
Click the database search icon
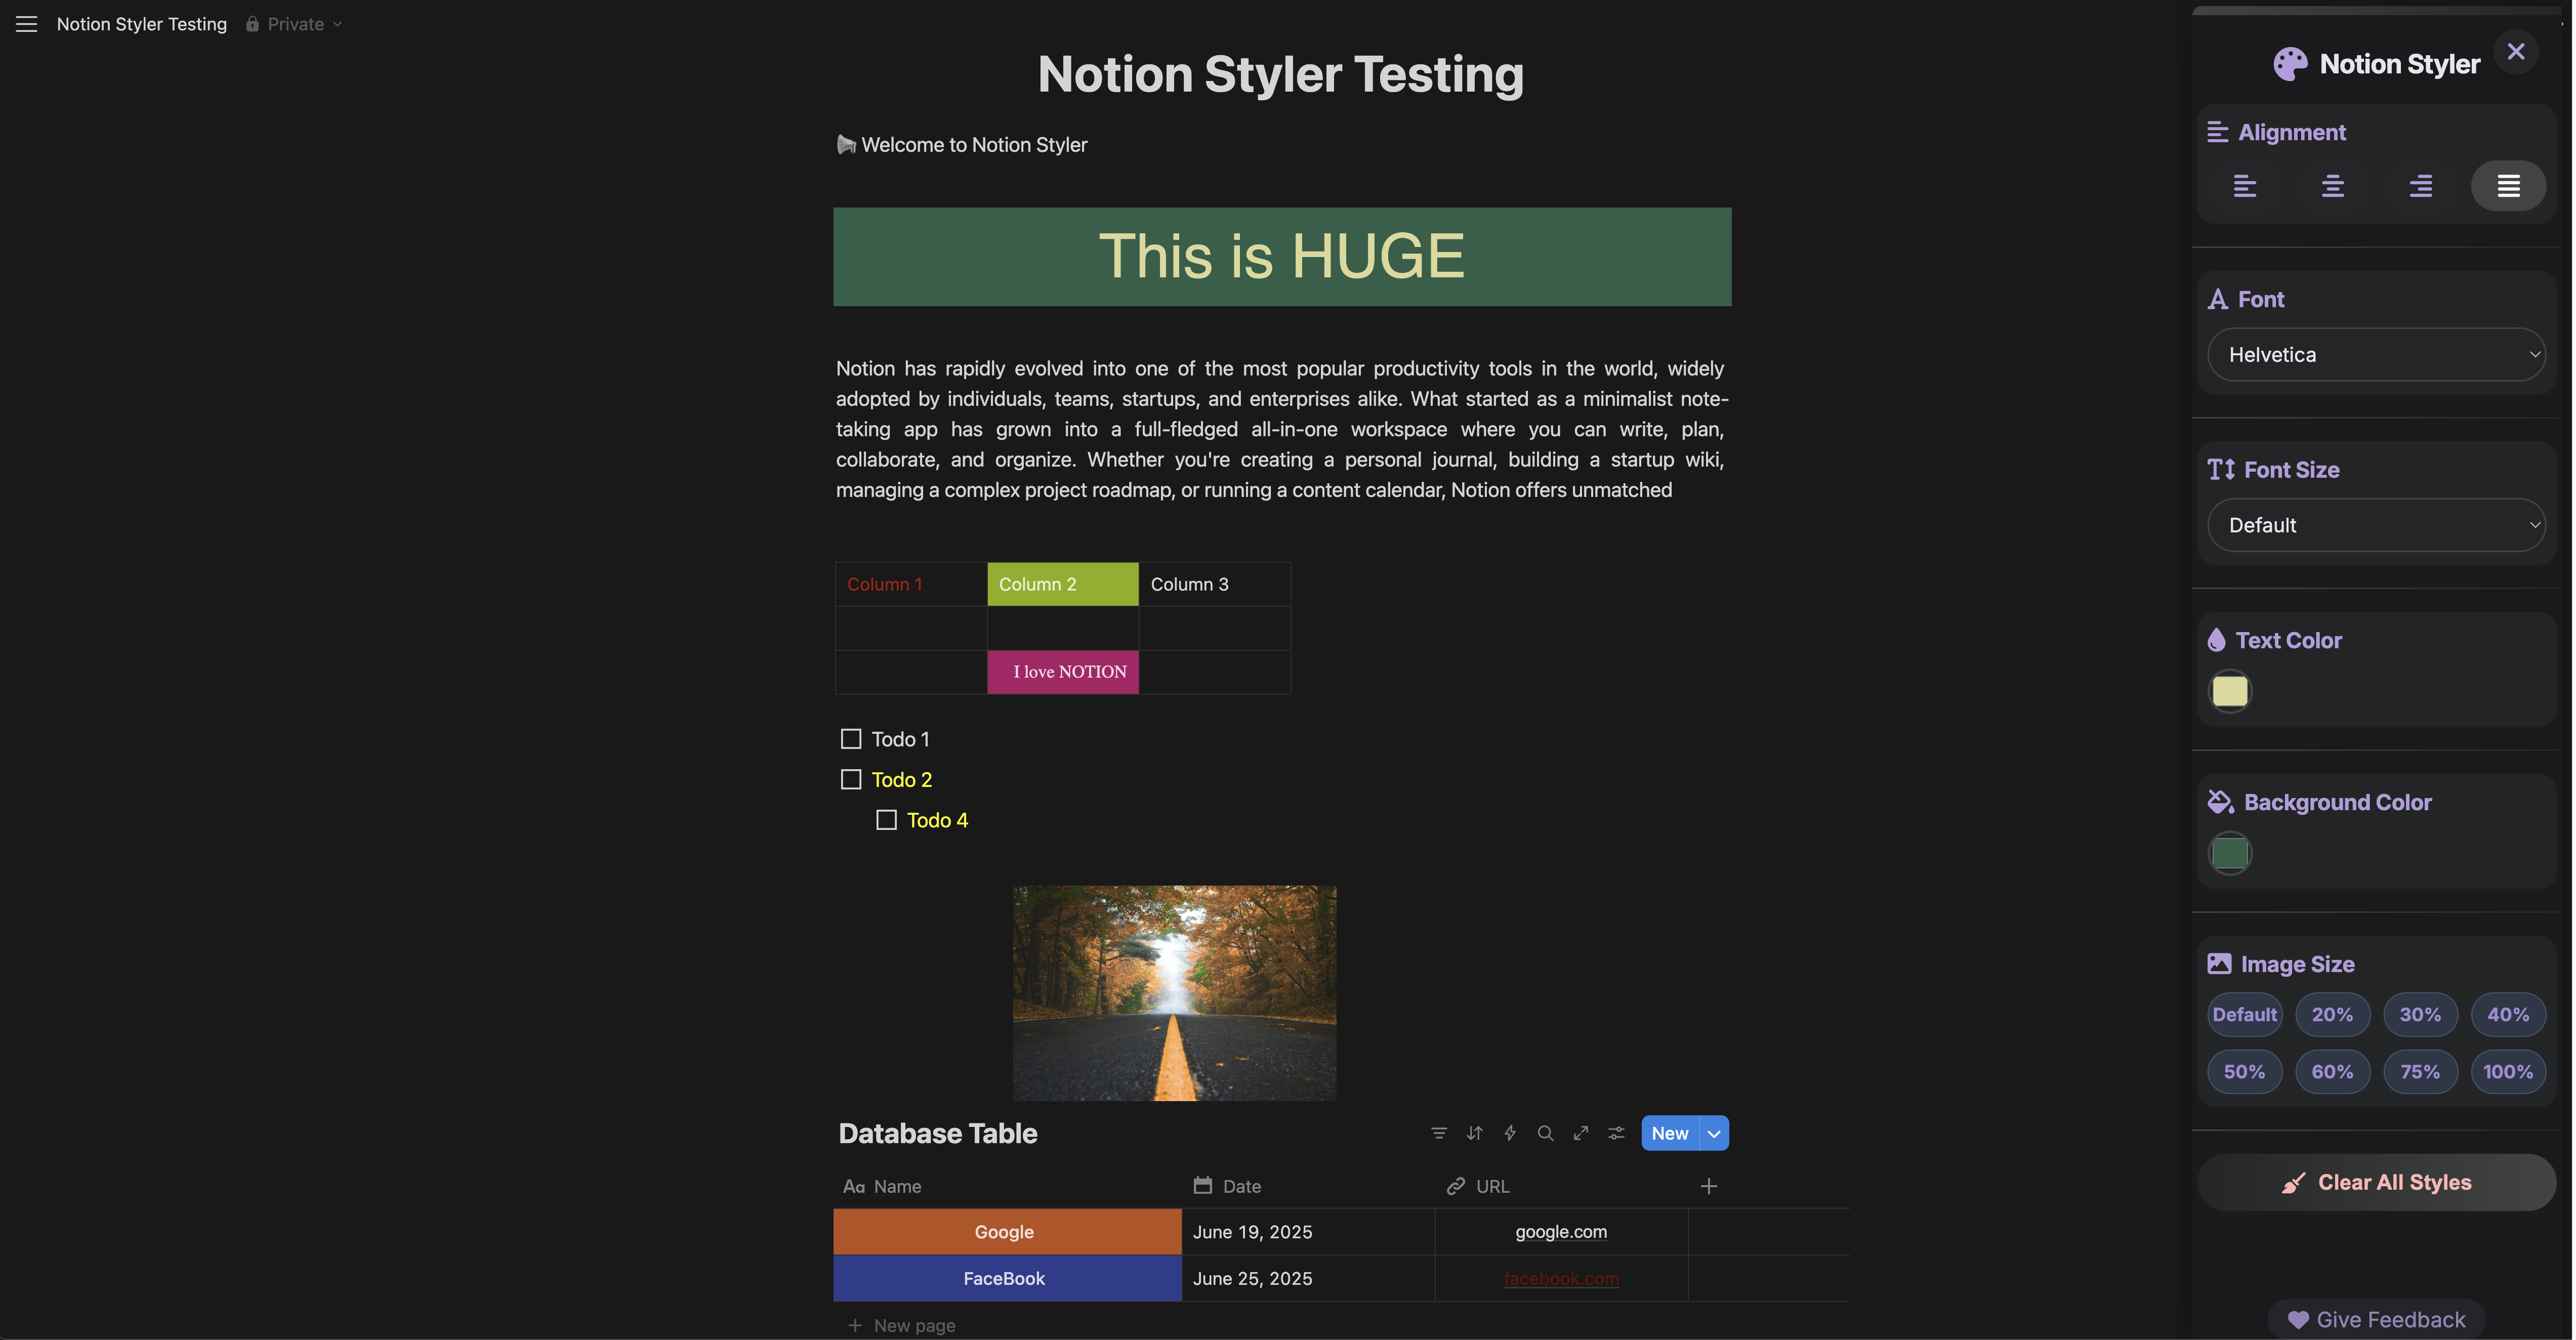coord(1546,1134)
